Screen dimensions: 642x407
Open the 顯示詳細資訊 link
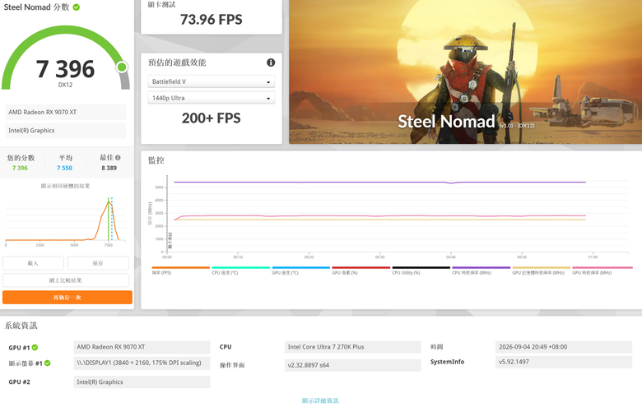coord(320,400)
